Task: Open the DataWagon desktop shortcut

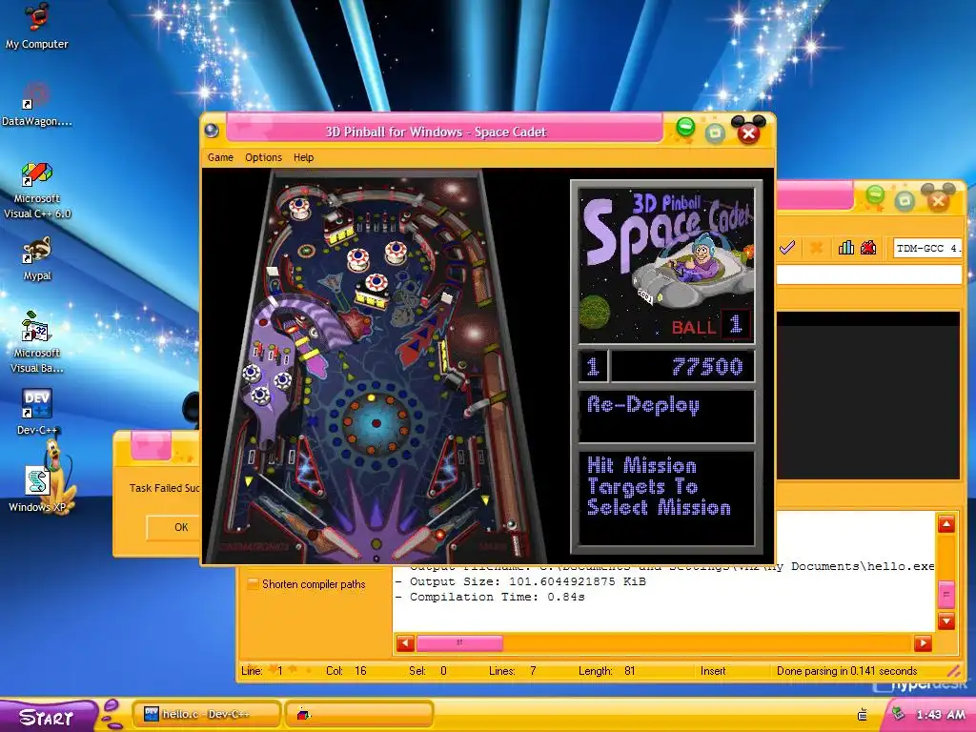Action: pos(36,105)
